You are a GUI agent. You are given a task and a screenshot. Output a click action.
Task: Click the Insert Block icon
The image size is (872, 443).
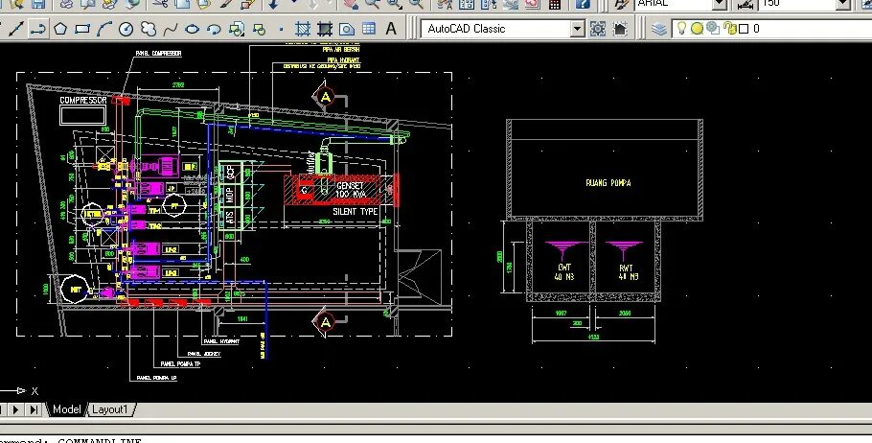(237, 29)
